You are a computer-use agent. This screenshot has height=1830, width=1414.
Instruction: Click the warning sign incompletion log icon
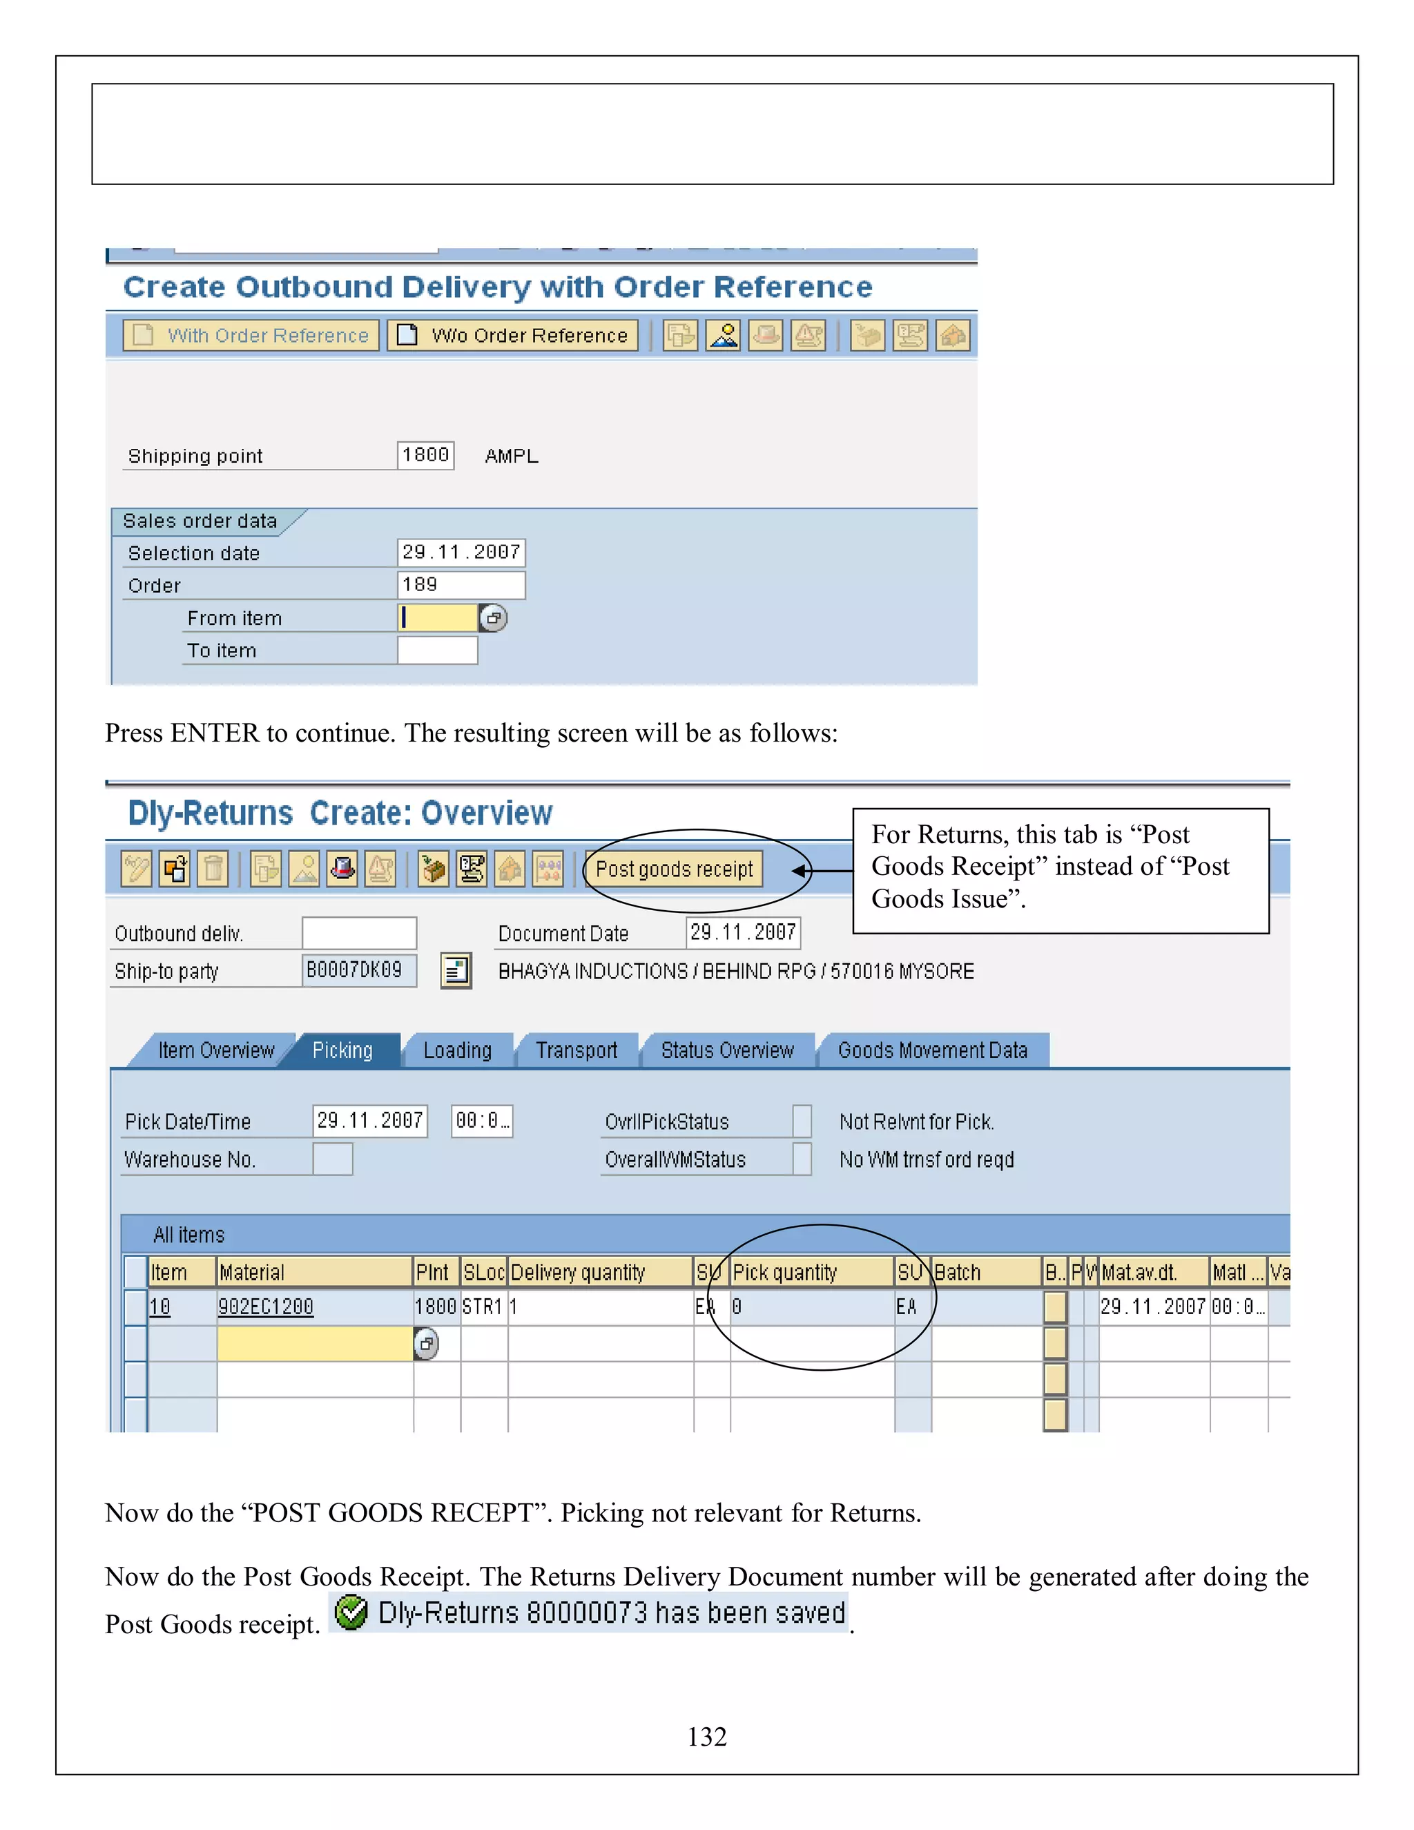(x=380, y=869)
